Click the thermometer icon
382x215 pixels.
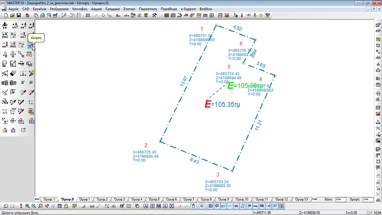click(x=242, y=15)
